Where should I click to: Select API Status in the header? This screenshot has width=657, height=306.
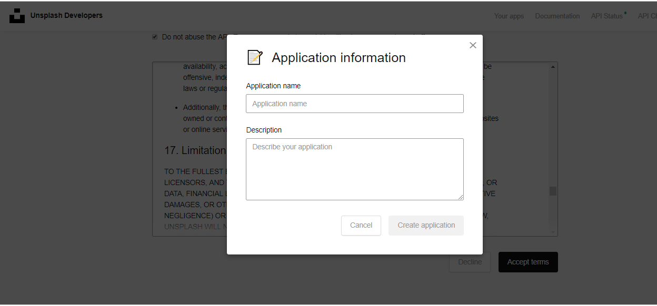pyautogui.click(x=606, y=16)
